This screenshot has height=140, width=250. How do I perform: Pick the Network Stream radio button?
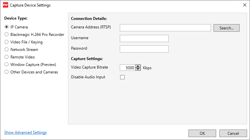(7, 50)
